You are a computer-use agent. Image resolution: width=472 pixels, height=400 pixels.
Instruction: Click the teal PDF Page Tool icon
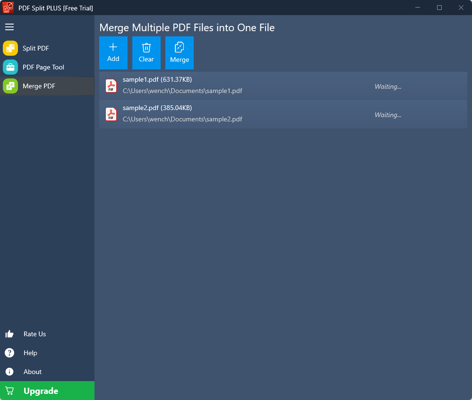(x=10, y=67)
